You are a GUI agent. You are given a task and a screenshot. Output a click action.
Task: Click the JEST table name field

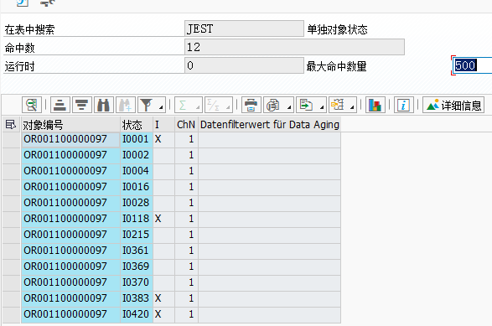tap(244, 28)
